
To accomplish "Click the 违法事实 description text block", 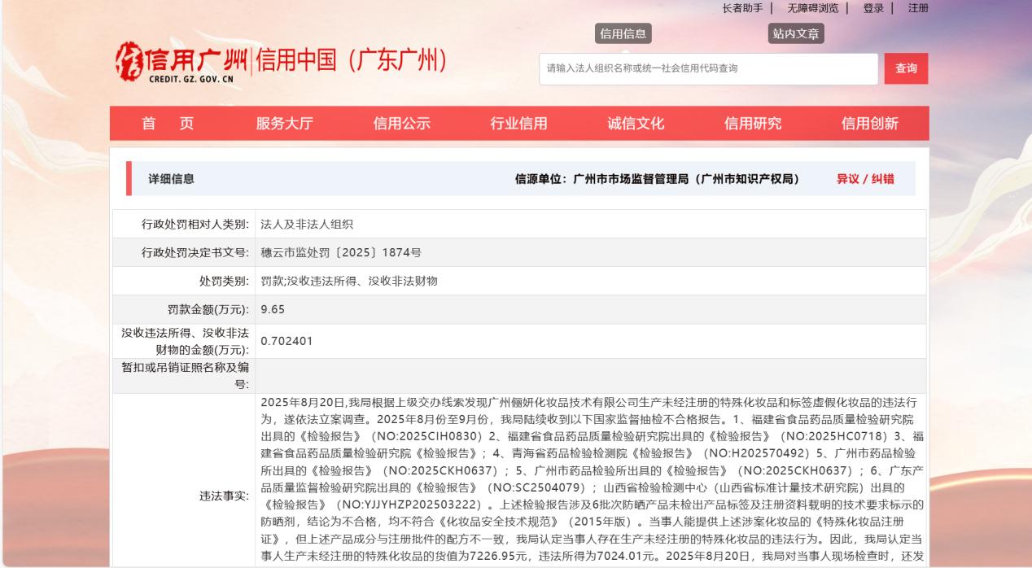I will [x=590, y=480].
